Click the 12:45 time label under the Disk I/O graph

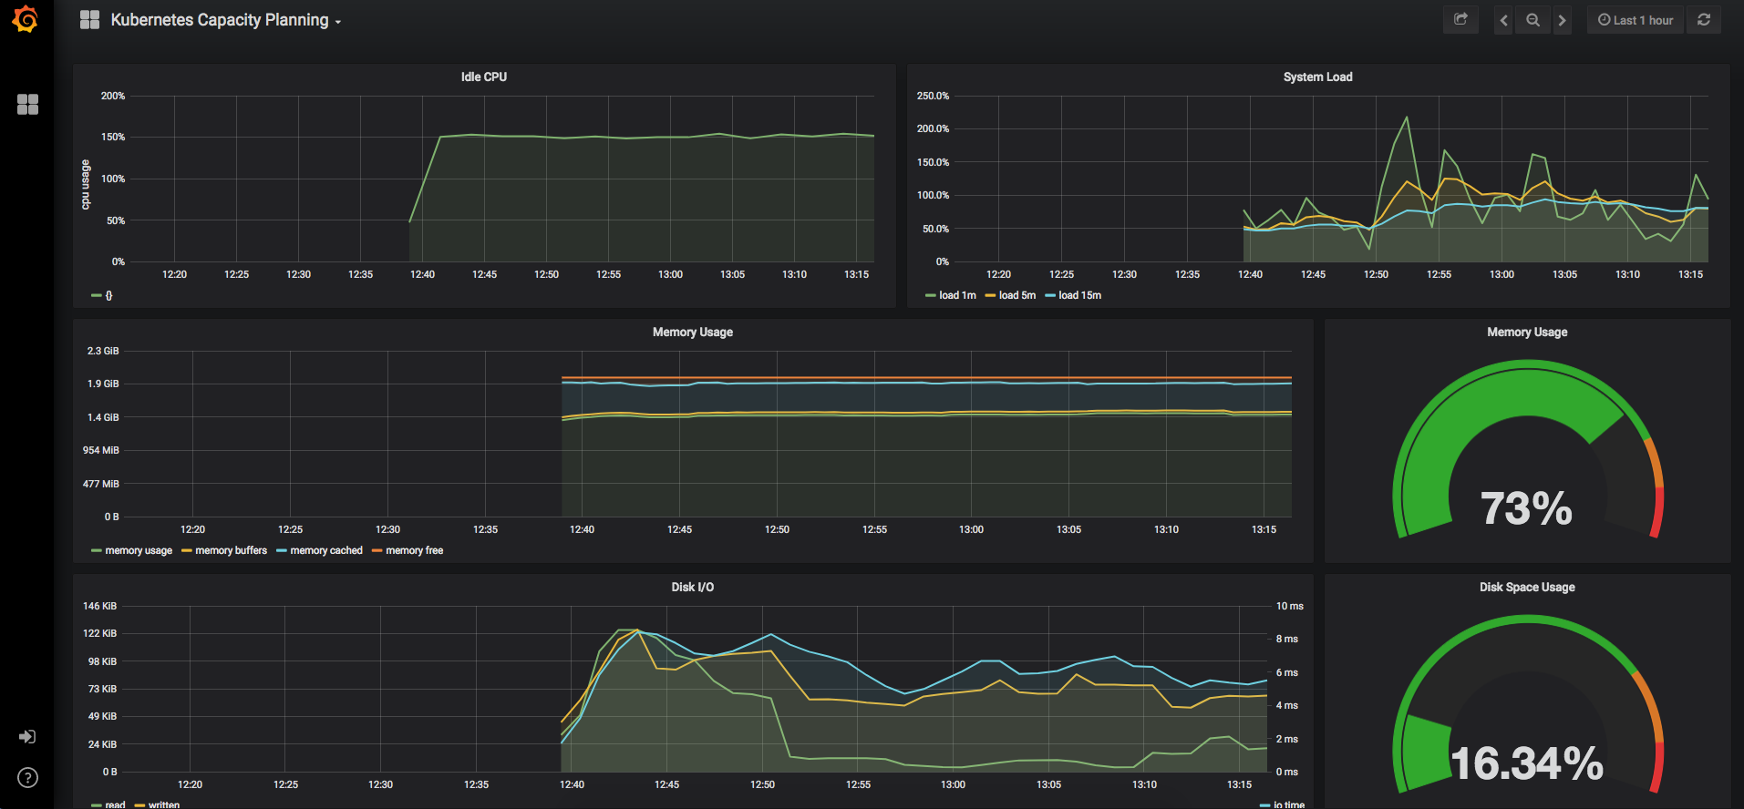(666, 784)
